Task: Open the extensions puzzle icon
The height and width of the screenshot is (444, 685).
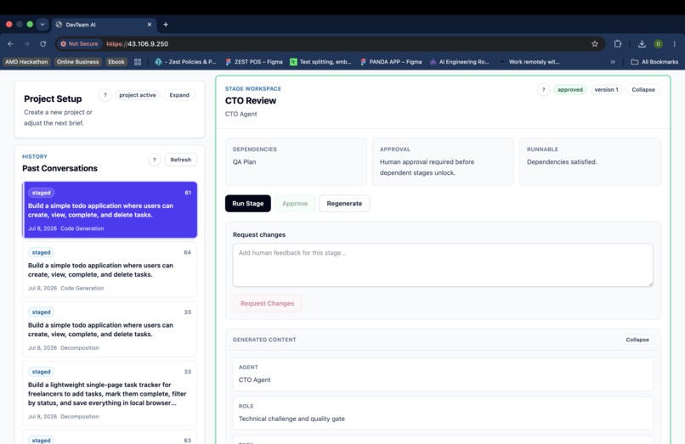Action: pos(618,43)
